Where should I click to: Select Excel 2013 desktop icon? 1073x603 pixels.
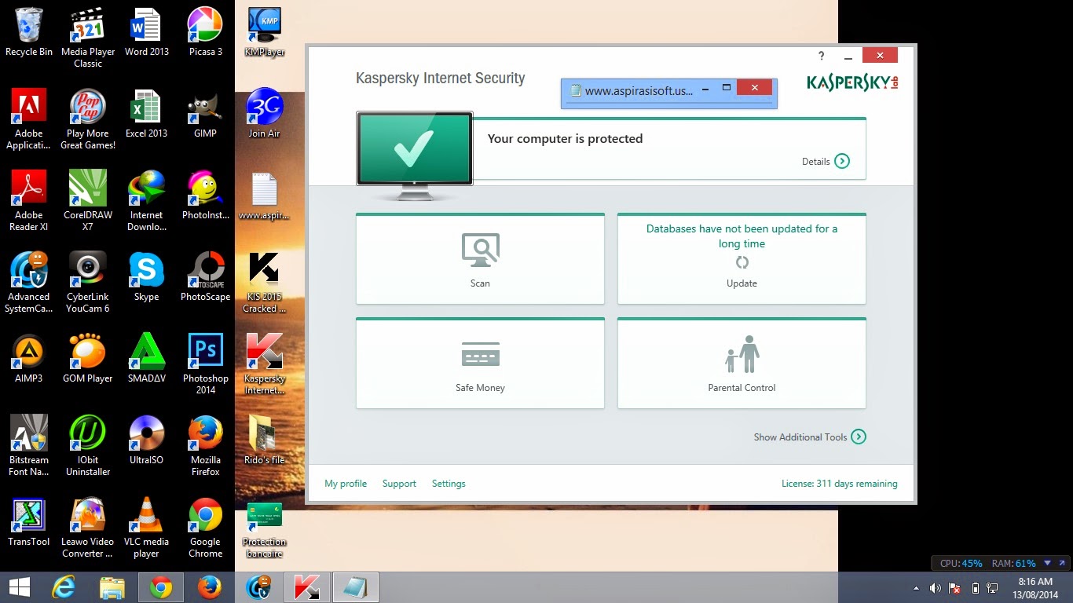coord(147,113)
